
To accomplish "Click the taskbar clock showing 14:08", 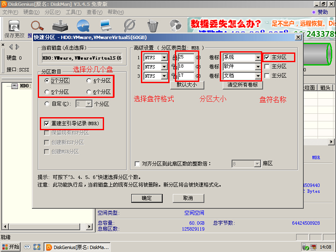I will click(325, 247).
